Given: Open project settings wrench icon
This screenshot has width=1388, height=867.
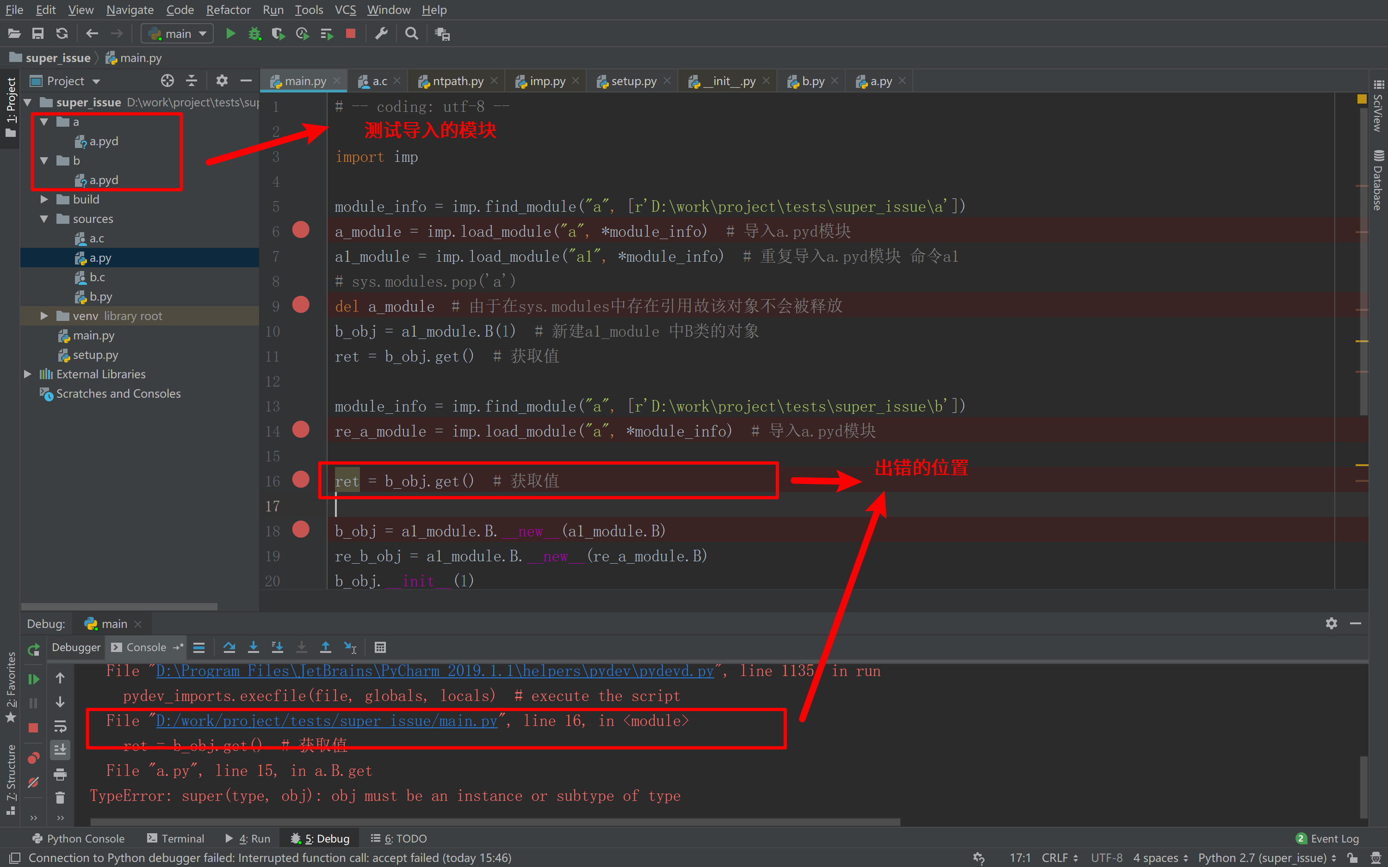Looking at the screenshot, I should tap(381, 34).
